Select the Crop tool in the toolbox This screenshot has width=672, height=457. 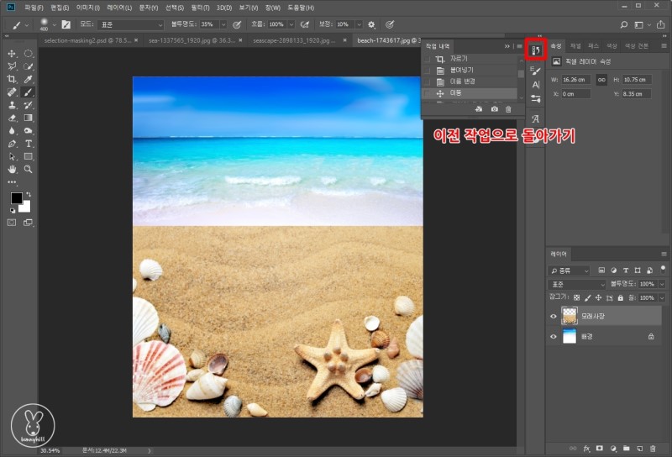coord(12,79)
